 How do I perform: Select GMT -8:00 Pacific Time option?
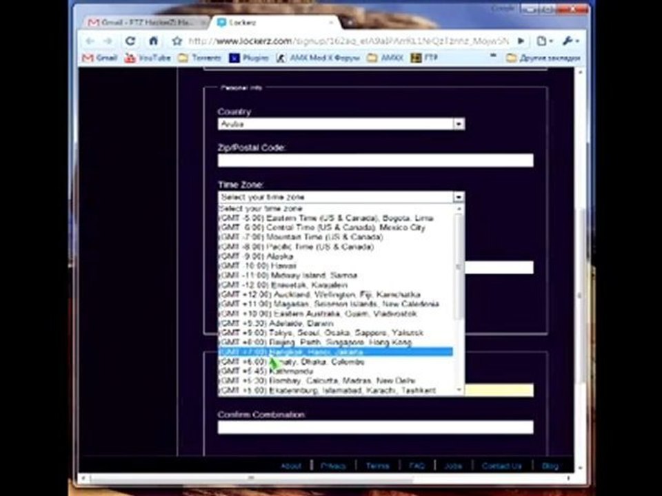336,247
